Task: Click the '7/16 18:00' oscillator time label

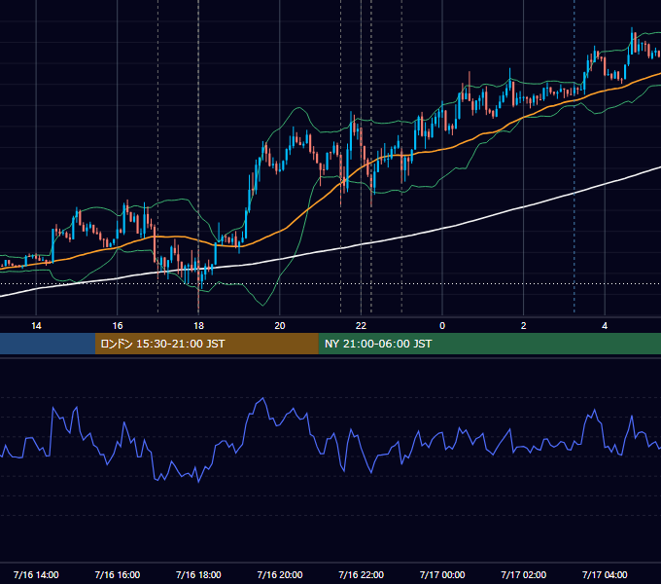Action: coord(198,574)
